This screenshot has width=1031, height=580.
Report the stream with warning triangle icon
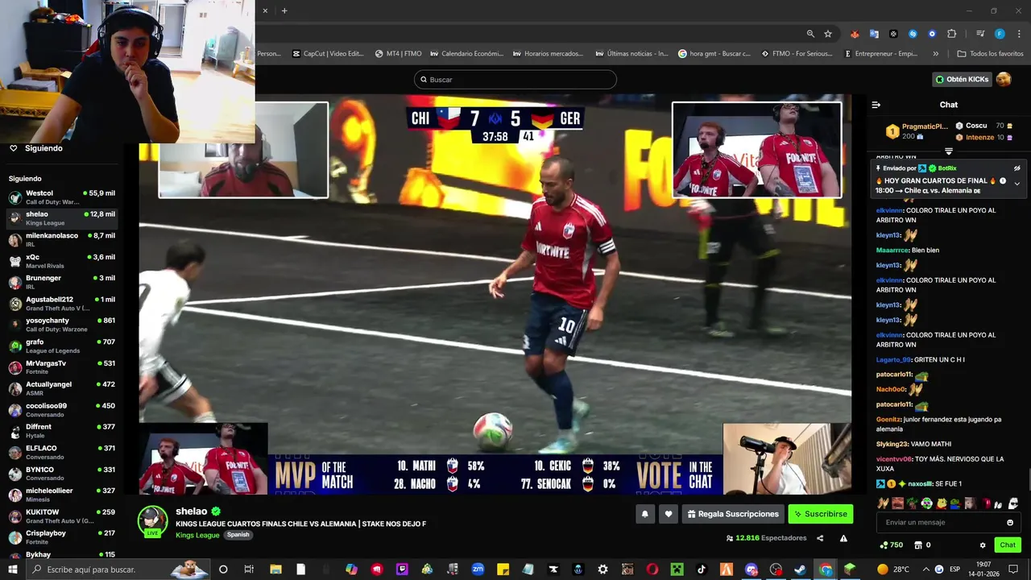click(843, 538)
